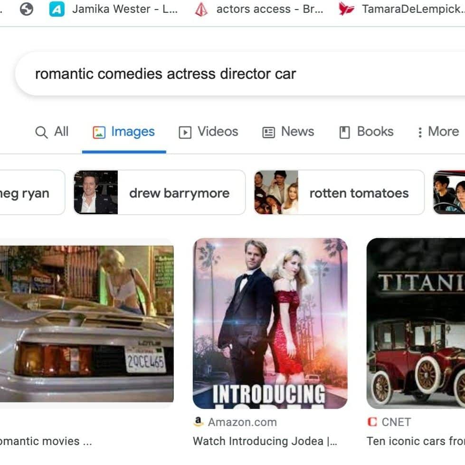465x465 pixels.
Task: Open the actors access bookmark
Action: [x=259, y=9]
